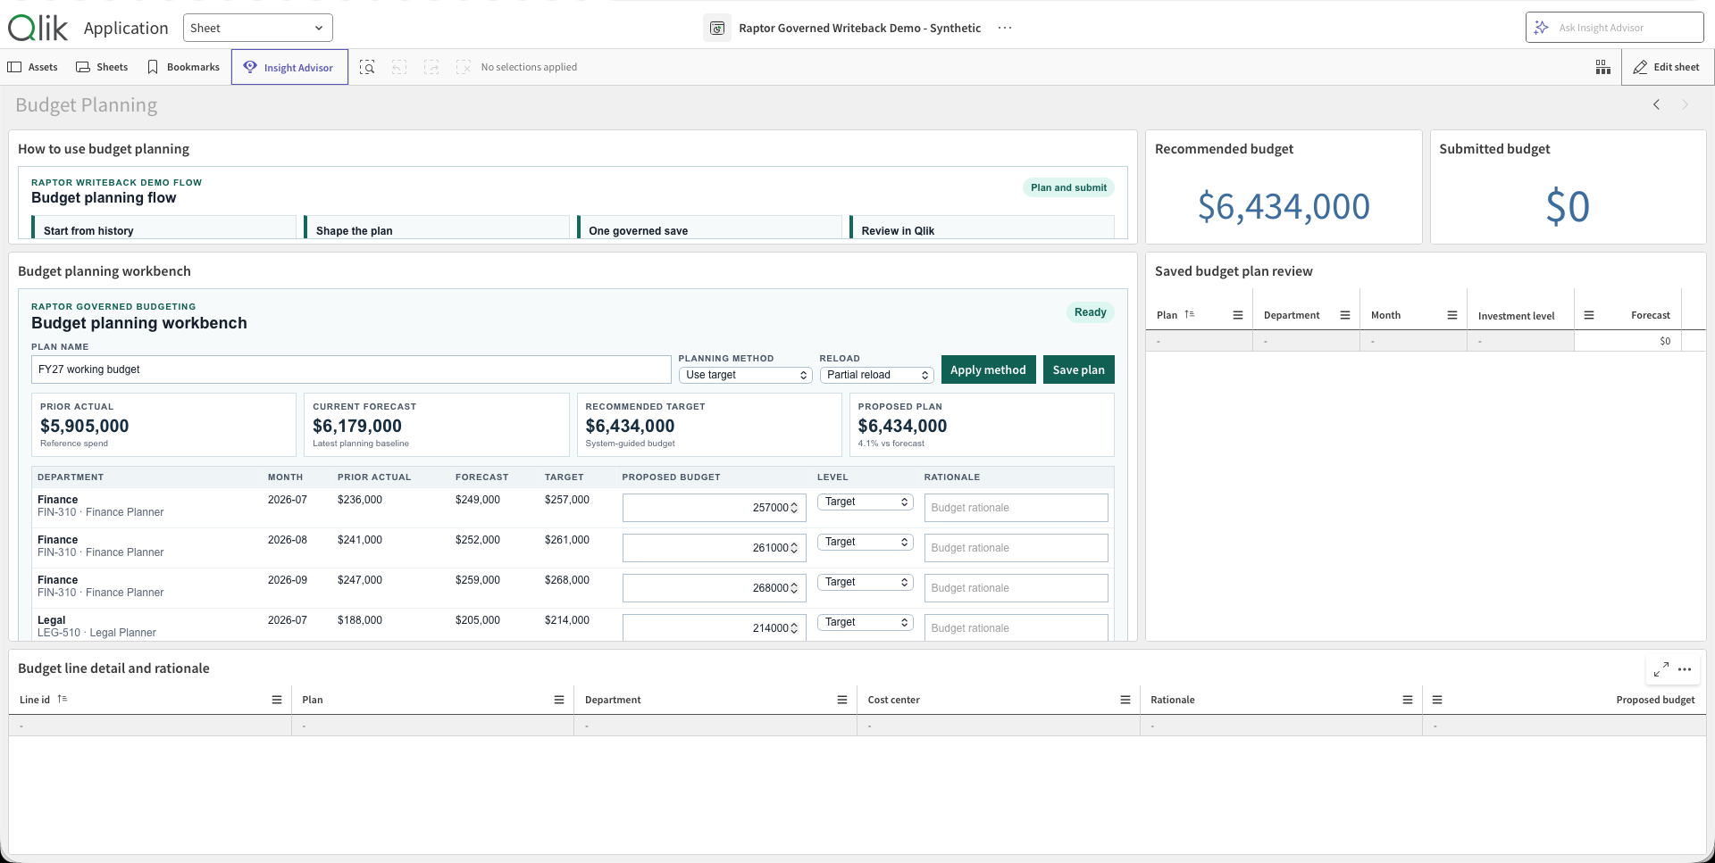
Task: Open the Cost center column menu icon
Action: click(x=1125, y=700)
